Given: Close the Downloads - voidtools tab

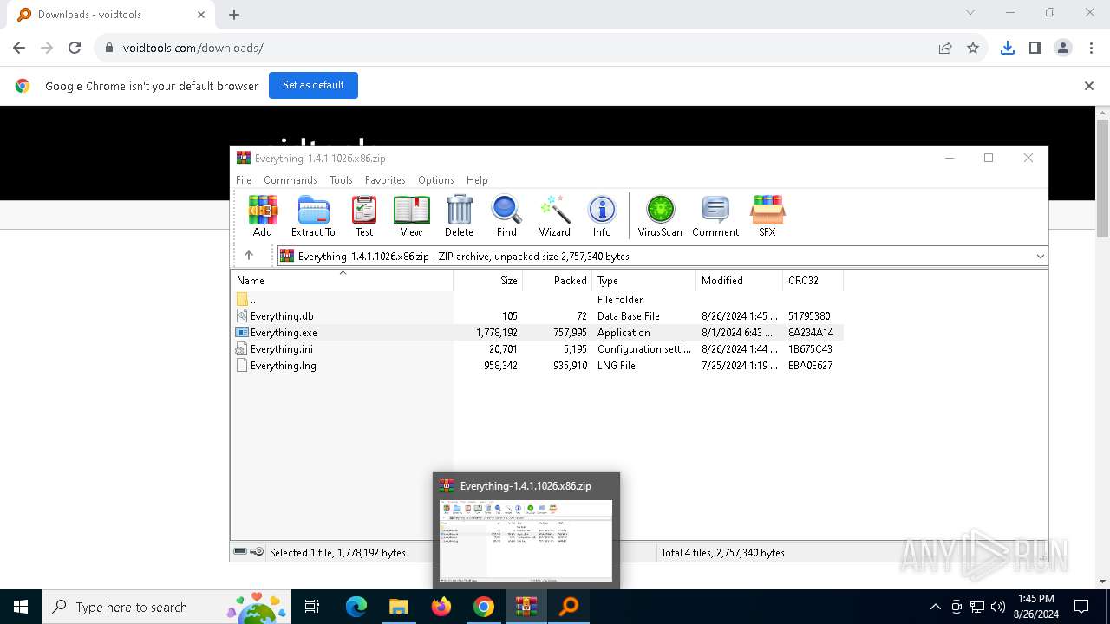Looking at the screenshot, I should tap(201, 15).
